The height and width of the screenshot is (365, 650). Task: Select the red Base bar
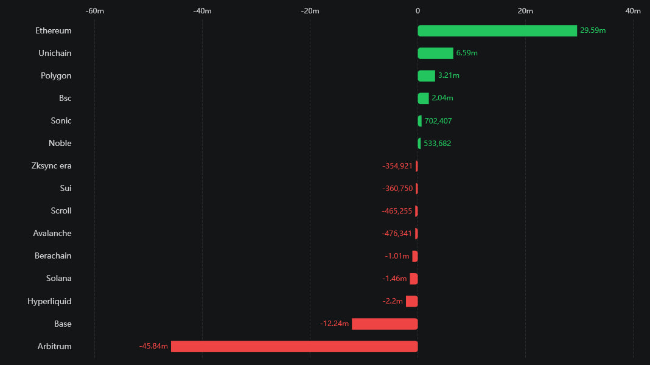[x=385, y=324]
